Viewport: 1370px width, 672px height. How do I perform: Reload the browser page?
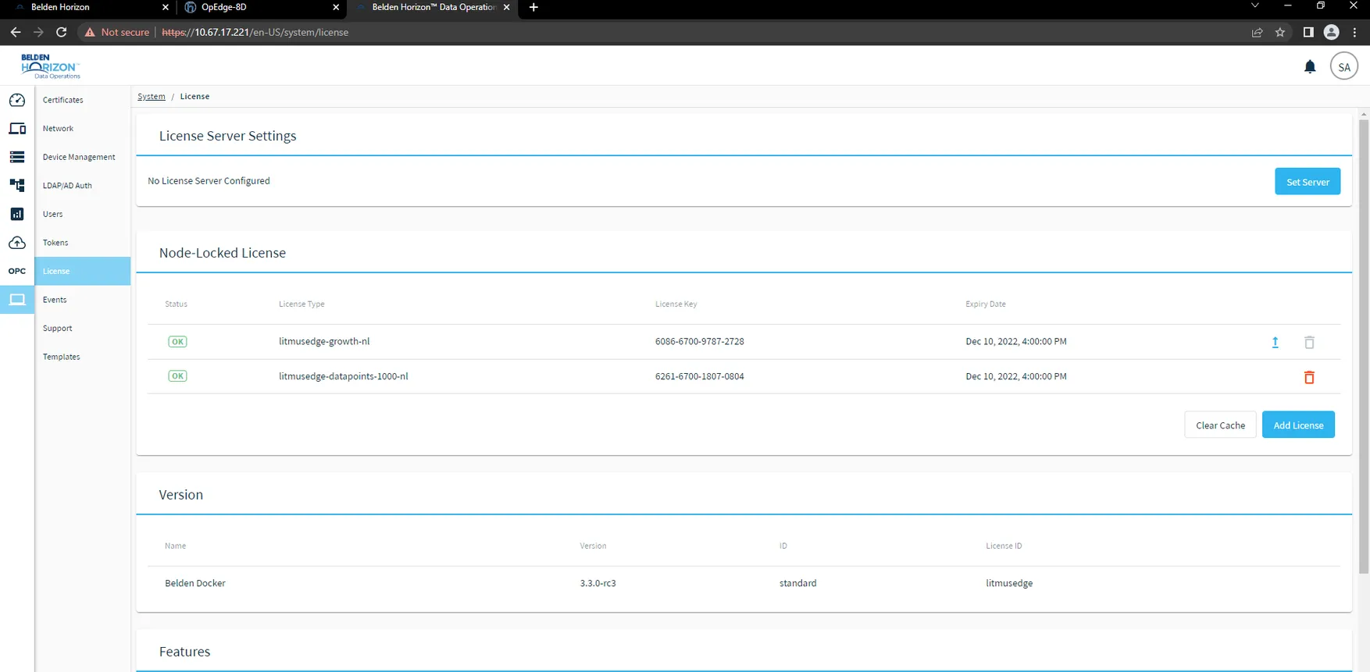(x=62, y=32)
